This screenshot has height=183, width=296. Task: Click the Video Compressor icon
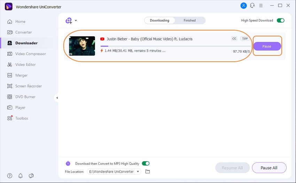point(10,54)
